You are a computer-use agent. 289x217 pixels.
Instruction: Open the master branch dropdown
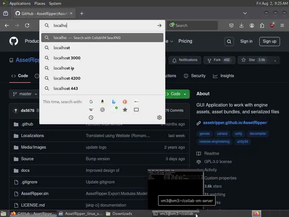pyautogui.click(x=25, y=94)
